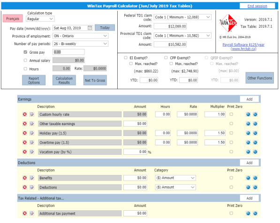Open Benefits category dropdown
The width and height of the screenshot is (280, 223).
[x=175, y=178]
